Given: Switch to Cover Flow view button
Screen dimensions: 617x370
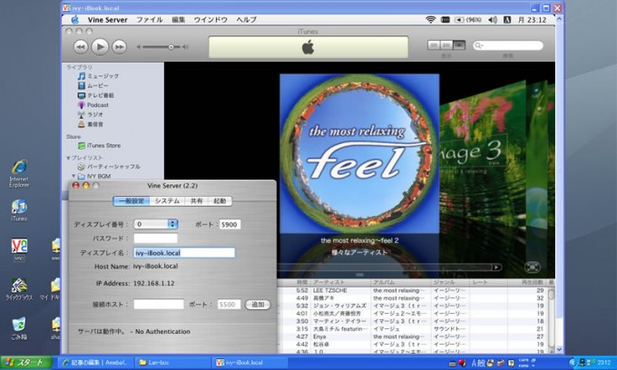Looking at the screenshot, I should 459,44.
